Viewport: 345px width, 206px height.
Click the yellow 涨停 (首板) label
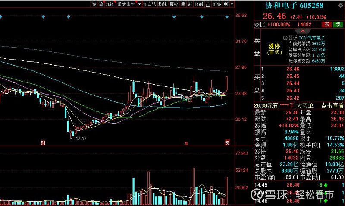click(274, 49)
